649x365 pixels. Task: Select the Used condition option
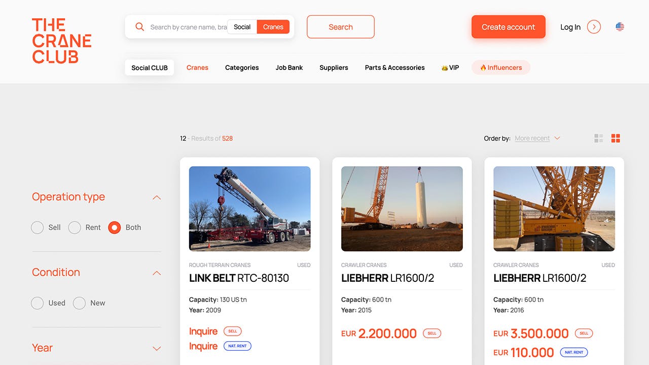(38, 303)
